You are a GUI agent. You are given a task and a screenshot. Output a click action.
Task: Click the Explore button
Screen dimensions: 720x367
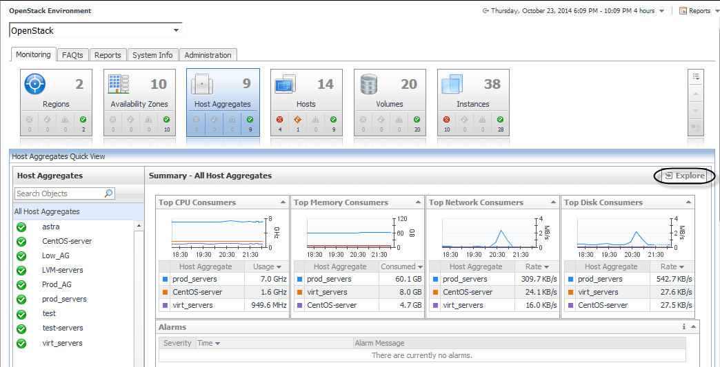[684, 176]
